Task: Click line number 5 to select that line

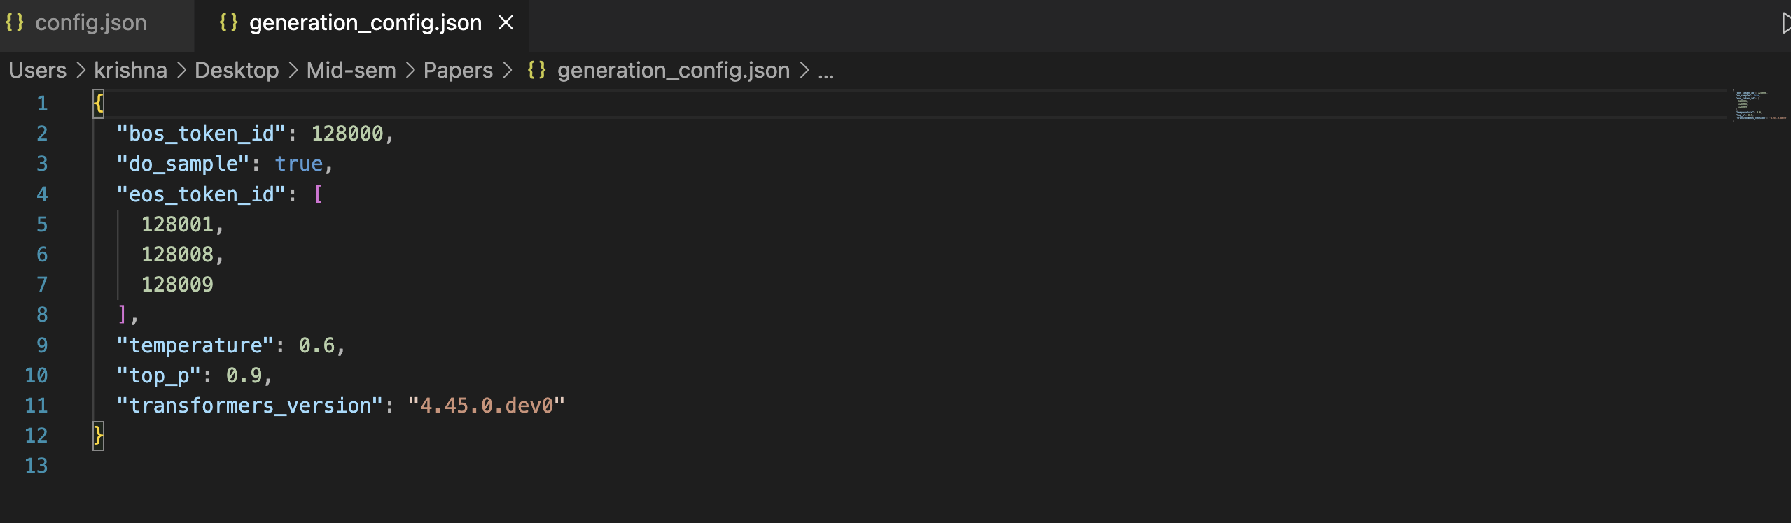Action: click(43, 224)
